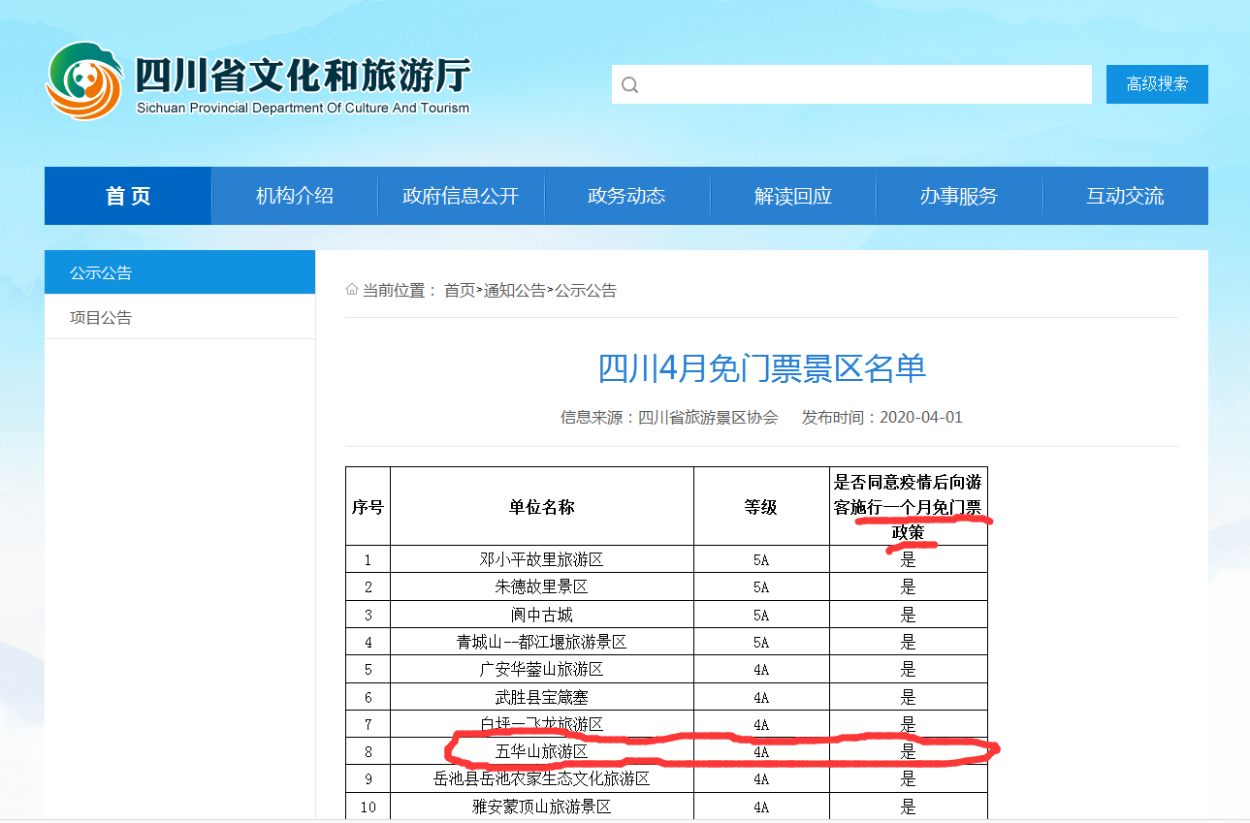The image size is (1250, 823).
Task: Open 互动交流 from the navigation bar
Action: 1125,196
